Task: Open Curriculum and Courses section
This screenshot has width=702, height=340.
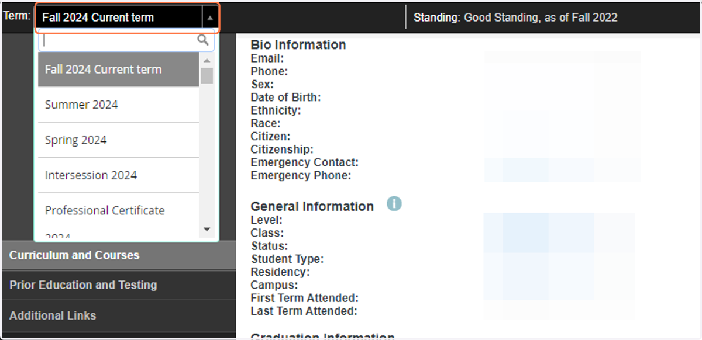Action: pyautogui.click(x=119, y=255)
